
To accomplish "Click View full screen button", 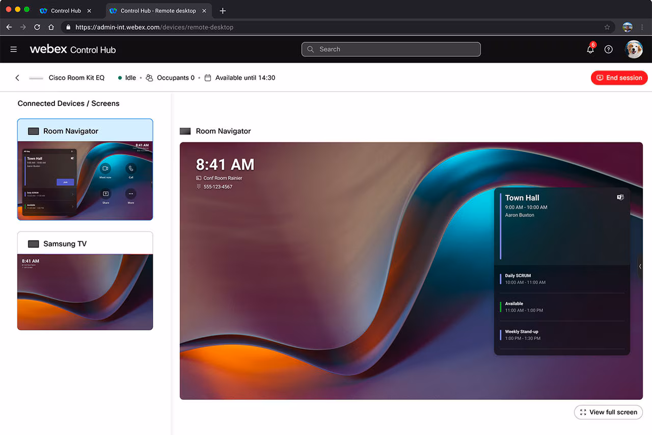I will (608, 412).
